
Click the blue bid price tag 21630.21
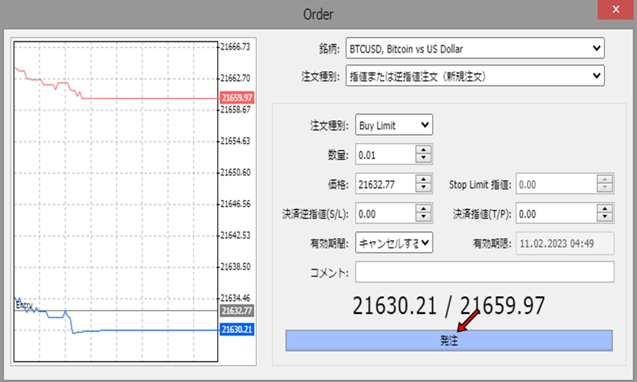coord(236,330)
